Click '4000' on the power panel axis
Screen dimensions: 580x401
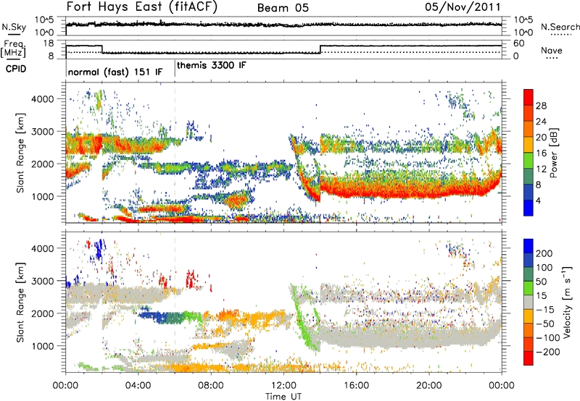[43, 99]
